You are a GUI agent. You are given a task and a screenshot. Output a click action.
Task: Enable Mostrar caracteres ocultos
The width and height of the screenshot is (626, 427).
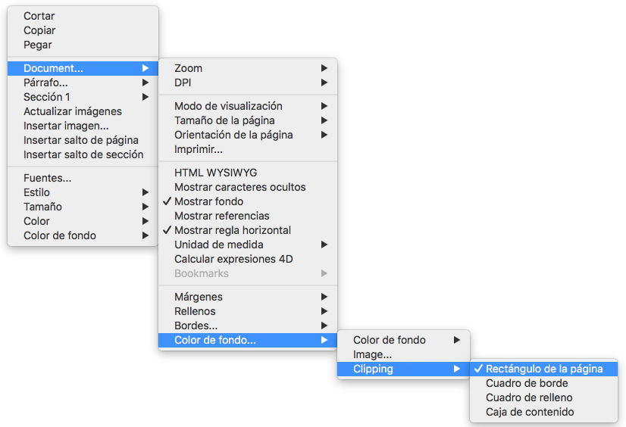pos(240,187)
